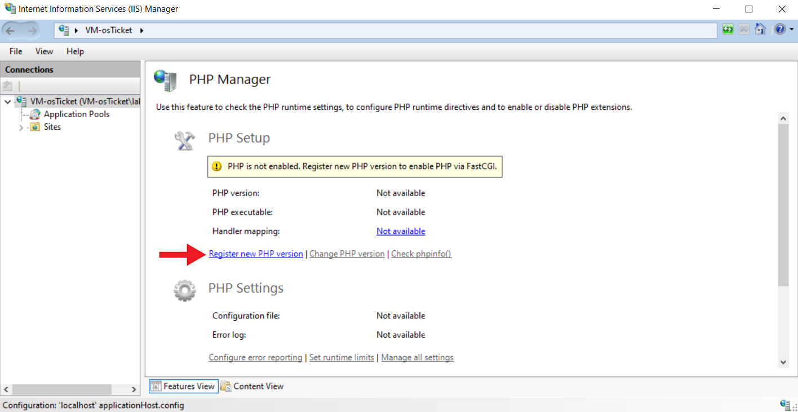Select Sites in the Connections tree

click(x=52, y=127)
